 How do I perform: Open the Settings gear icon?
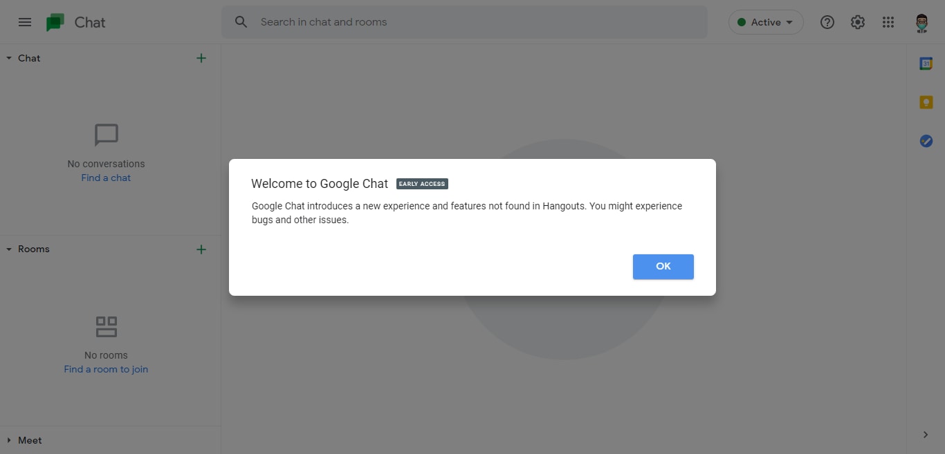click(858, 22)
